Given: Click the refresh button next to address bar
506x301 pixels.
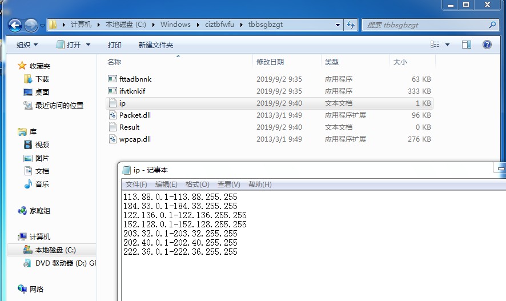Looking at the screenshot, I should click(x=351, y=25).
